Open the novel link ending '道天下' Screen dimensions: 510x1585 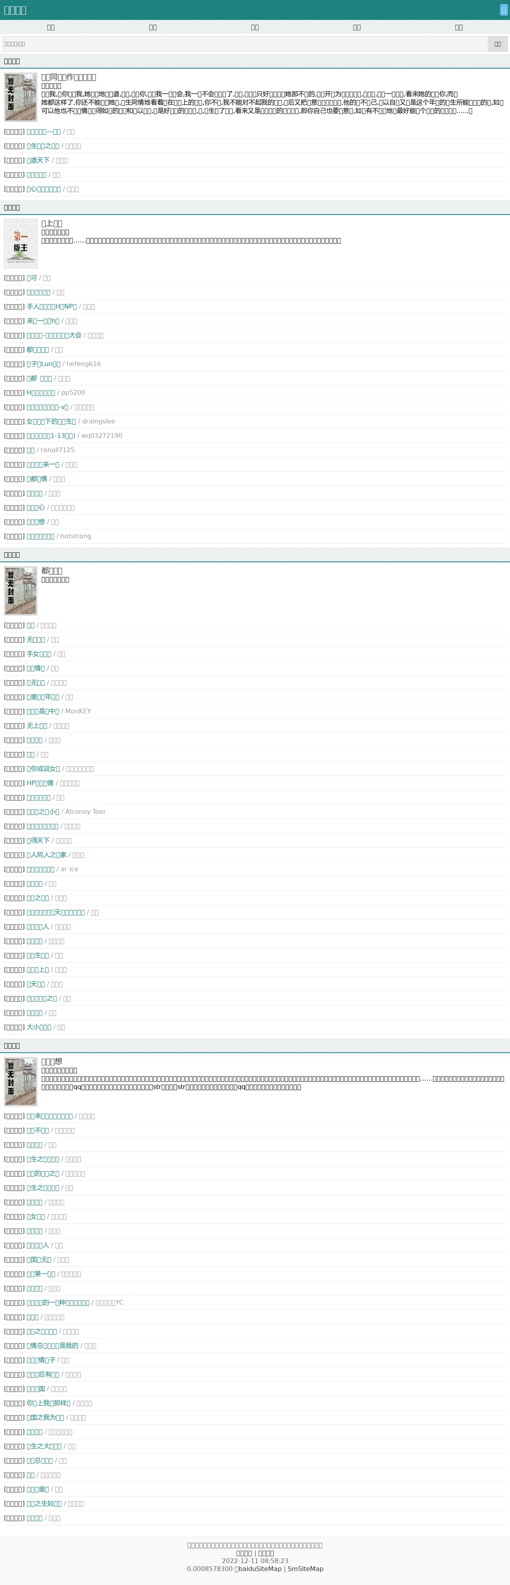point(38,161)
